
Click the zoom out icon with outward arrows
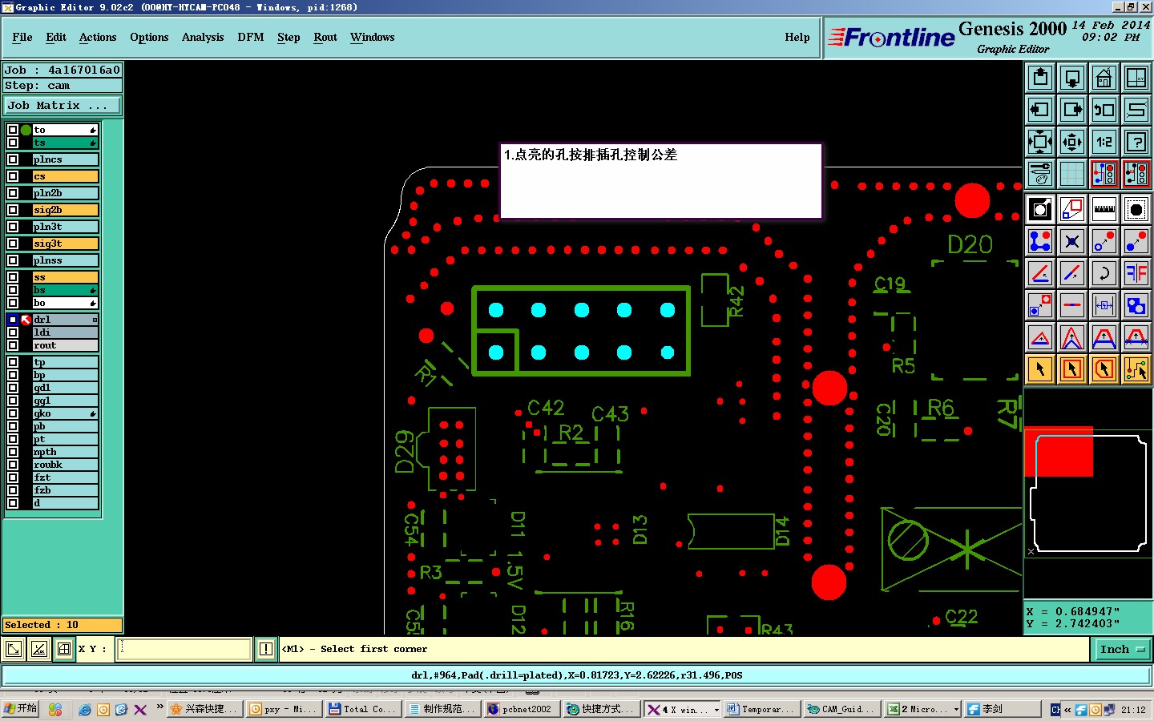[1072, 142]
